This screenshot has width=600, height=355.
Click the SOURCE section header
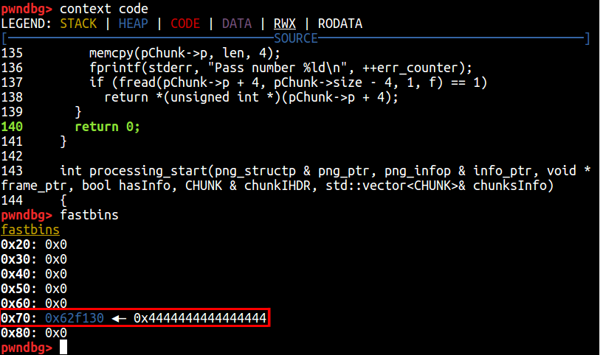click(x=295, y=38)
